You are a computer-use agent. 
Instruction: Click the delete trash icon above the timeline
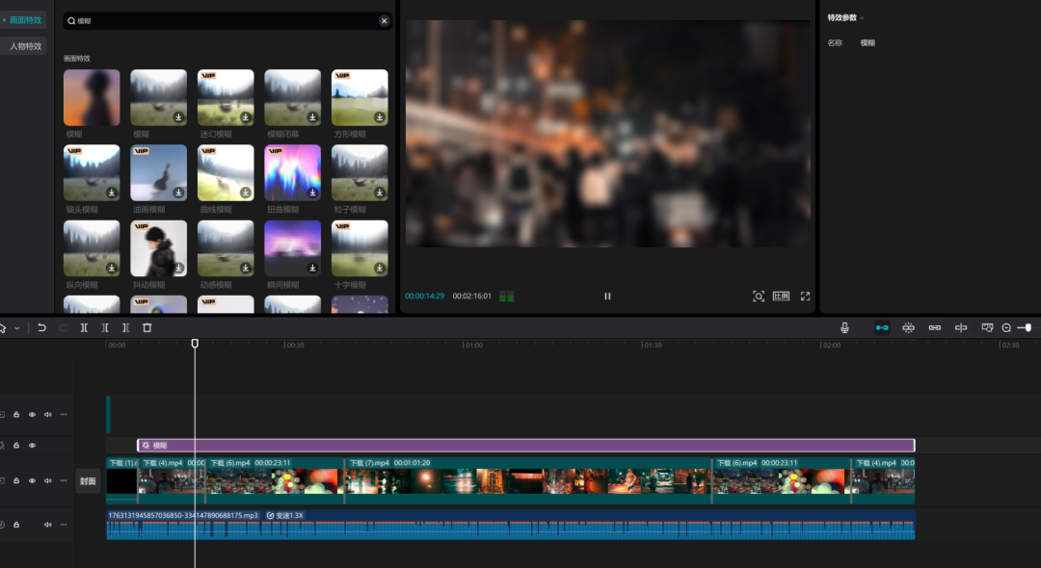coord(147,328)
